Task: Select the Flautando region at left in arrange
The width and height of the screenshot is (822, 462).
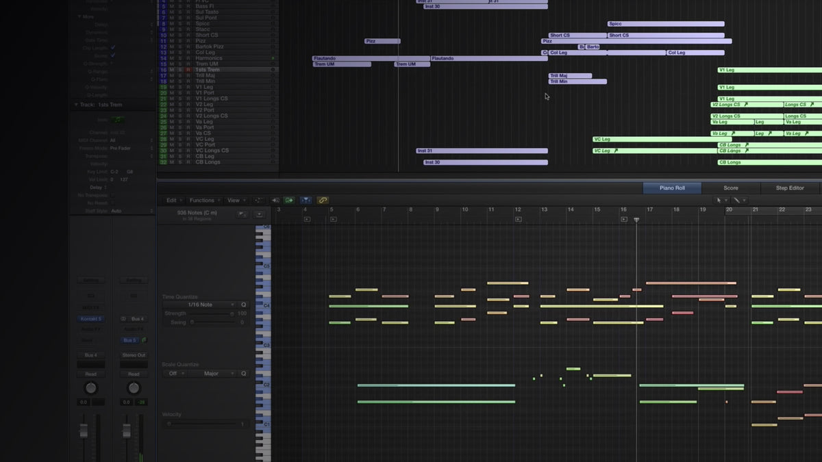Action: pyautogui.click(x=371, y=58)
